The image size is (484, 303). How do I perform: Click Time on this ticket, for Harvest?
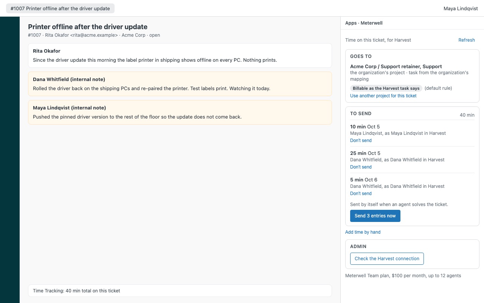click(378, 40)
